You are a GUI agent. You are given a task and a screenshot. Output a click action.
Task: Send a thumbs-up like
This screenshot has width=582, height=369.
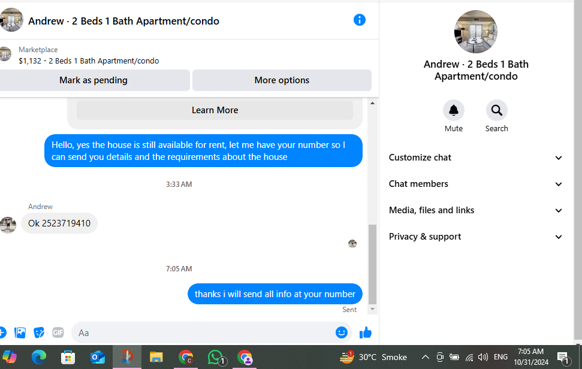point(366,332)
